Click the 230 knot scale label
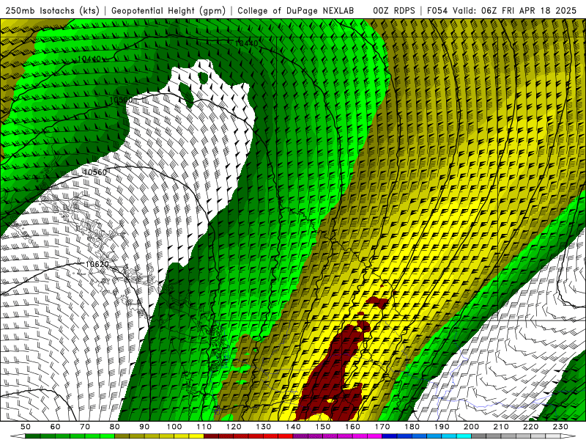Screen dimensions: 586x440 [x=560, y=427]
